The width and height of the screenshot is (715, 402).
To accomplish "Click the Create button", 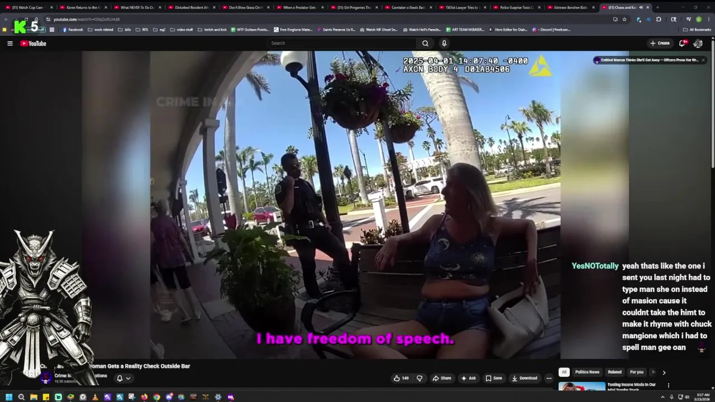I will 660,43.
